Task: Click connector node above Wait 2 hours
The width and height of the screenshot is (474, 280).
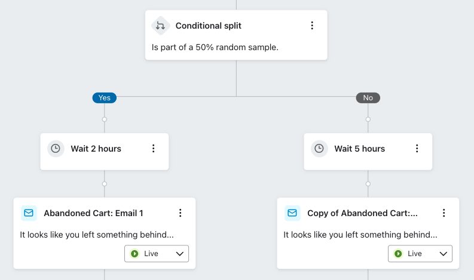Action: coord(104,119)
